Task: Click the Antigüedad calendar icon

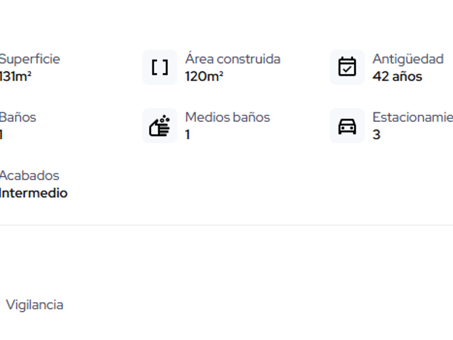Action: [x=347, y=67]
